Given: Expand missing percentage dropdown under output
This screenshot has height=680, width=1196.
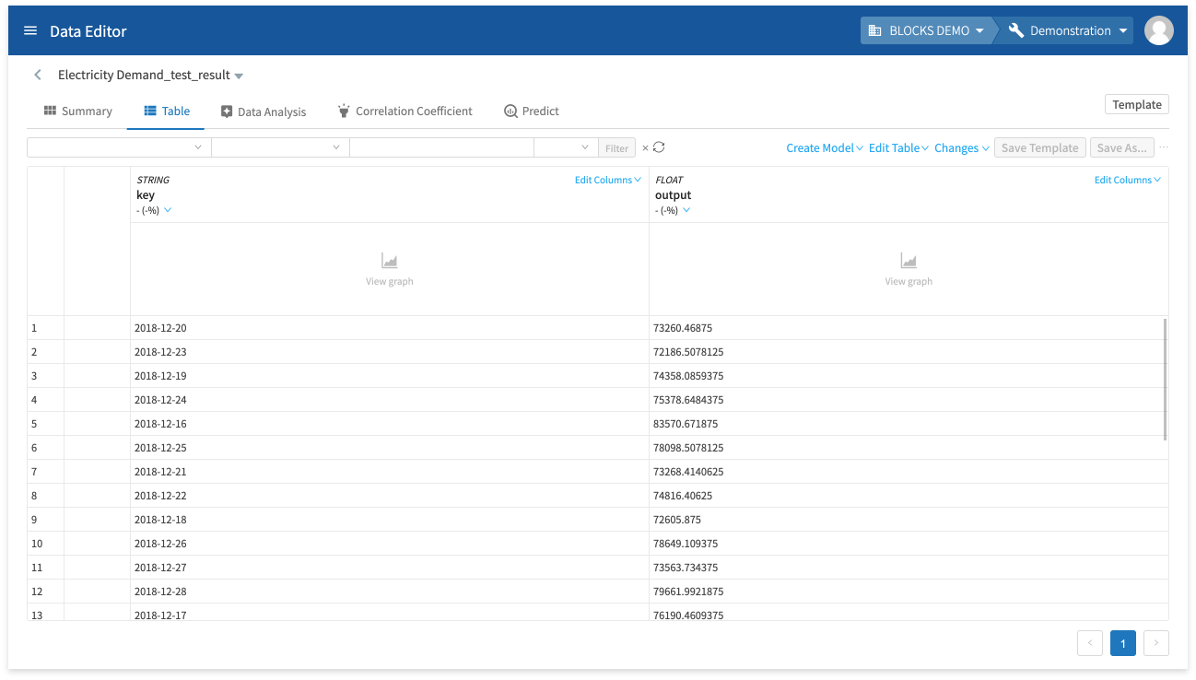Looking at the screenshot, I should point(686,210).
